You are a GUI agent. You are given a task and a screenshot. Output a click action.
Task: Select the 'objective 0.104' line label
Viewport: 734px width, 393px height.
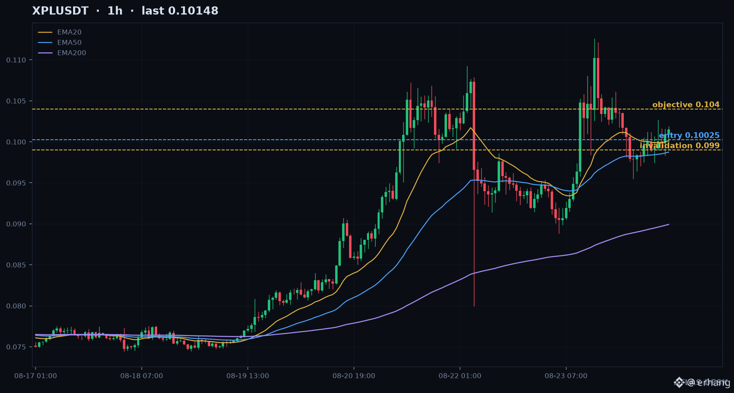coord(686,105)
